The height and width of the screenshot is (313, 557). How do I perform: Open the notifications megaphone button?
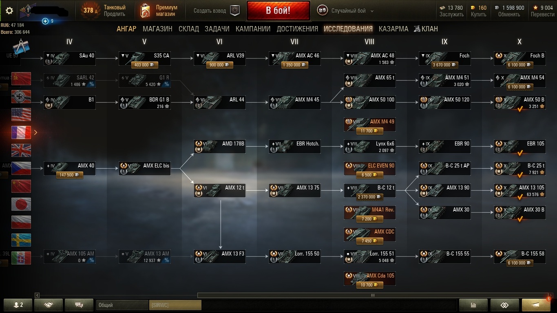(x=536, y=305)
